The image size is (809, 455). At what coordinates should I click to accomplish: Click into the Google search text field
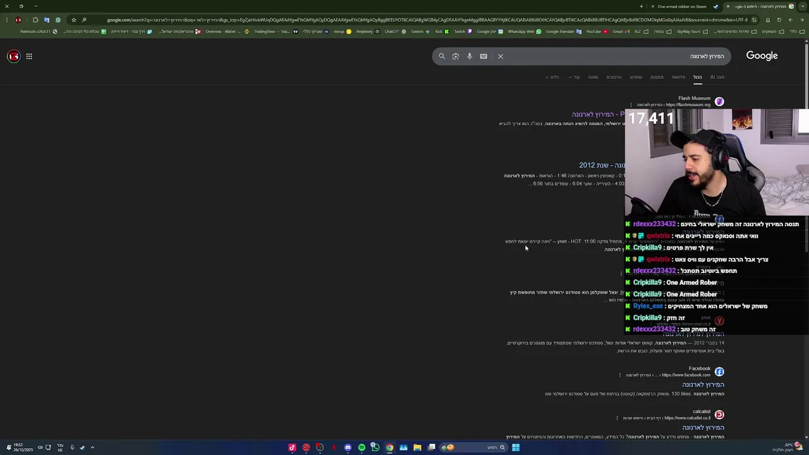pos(616,56)
